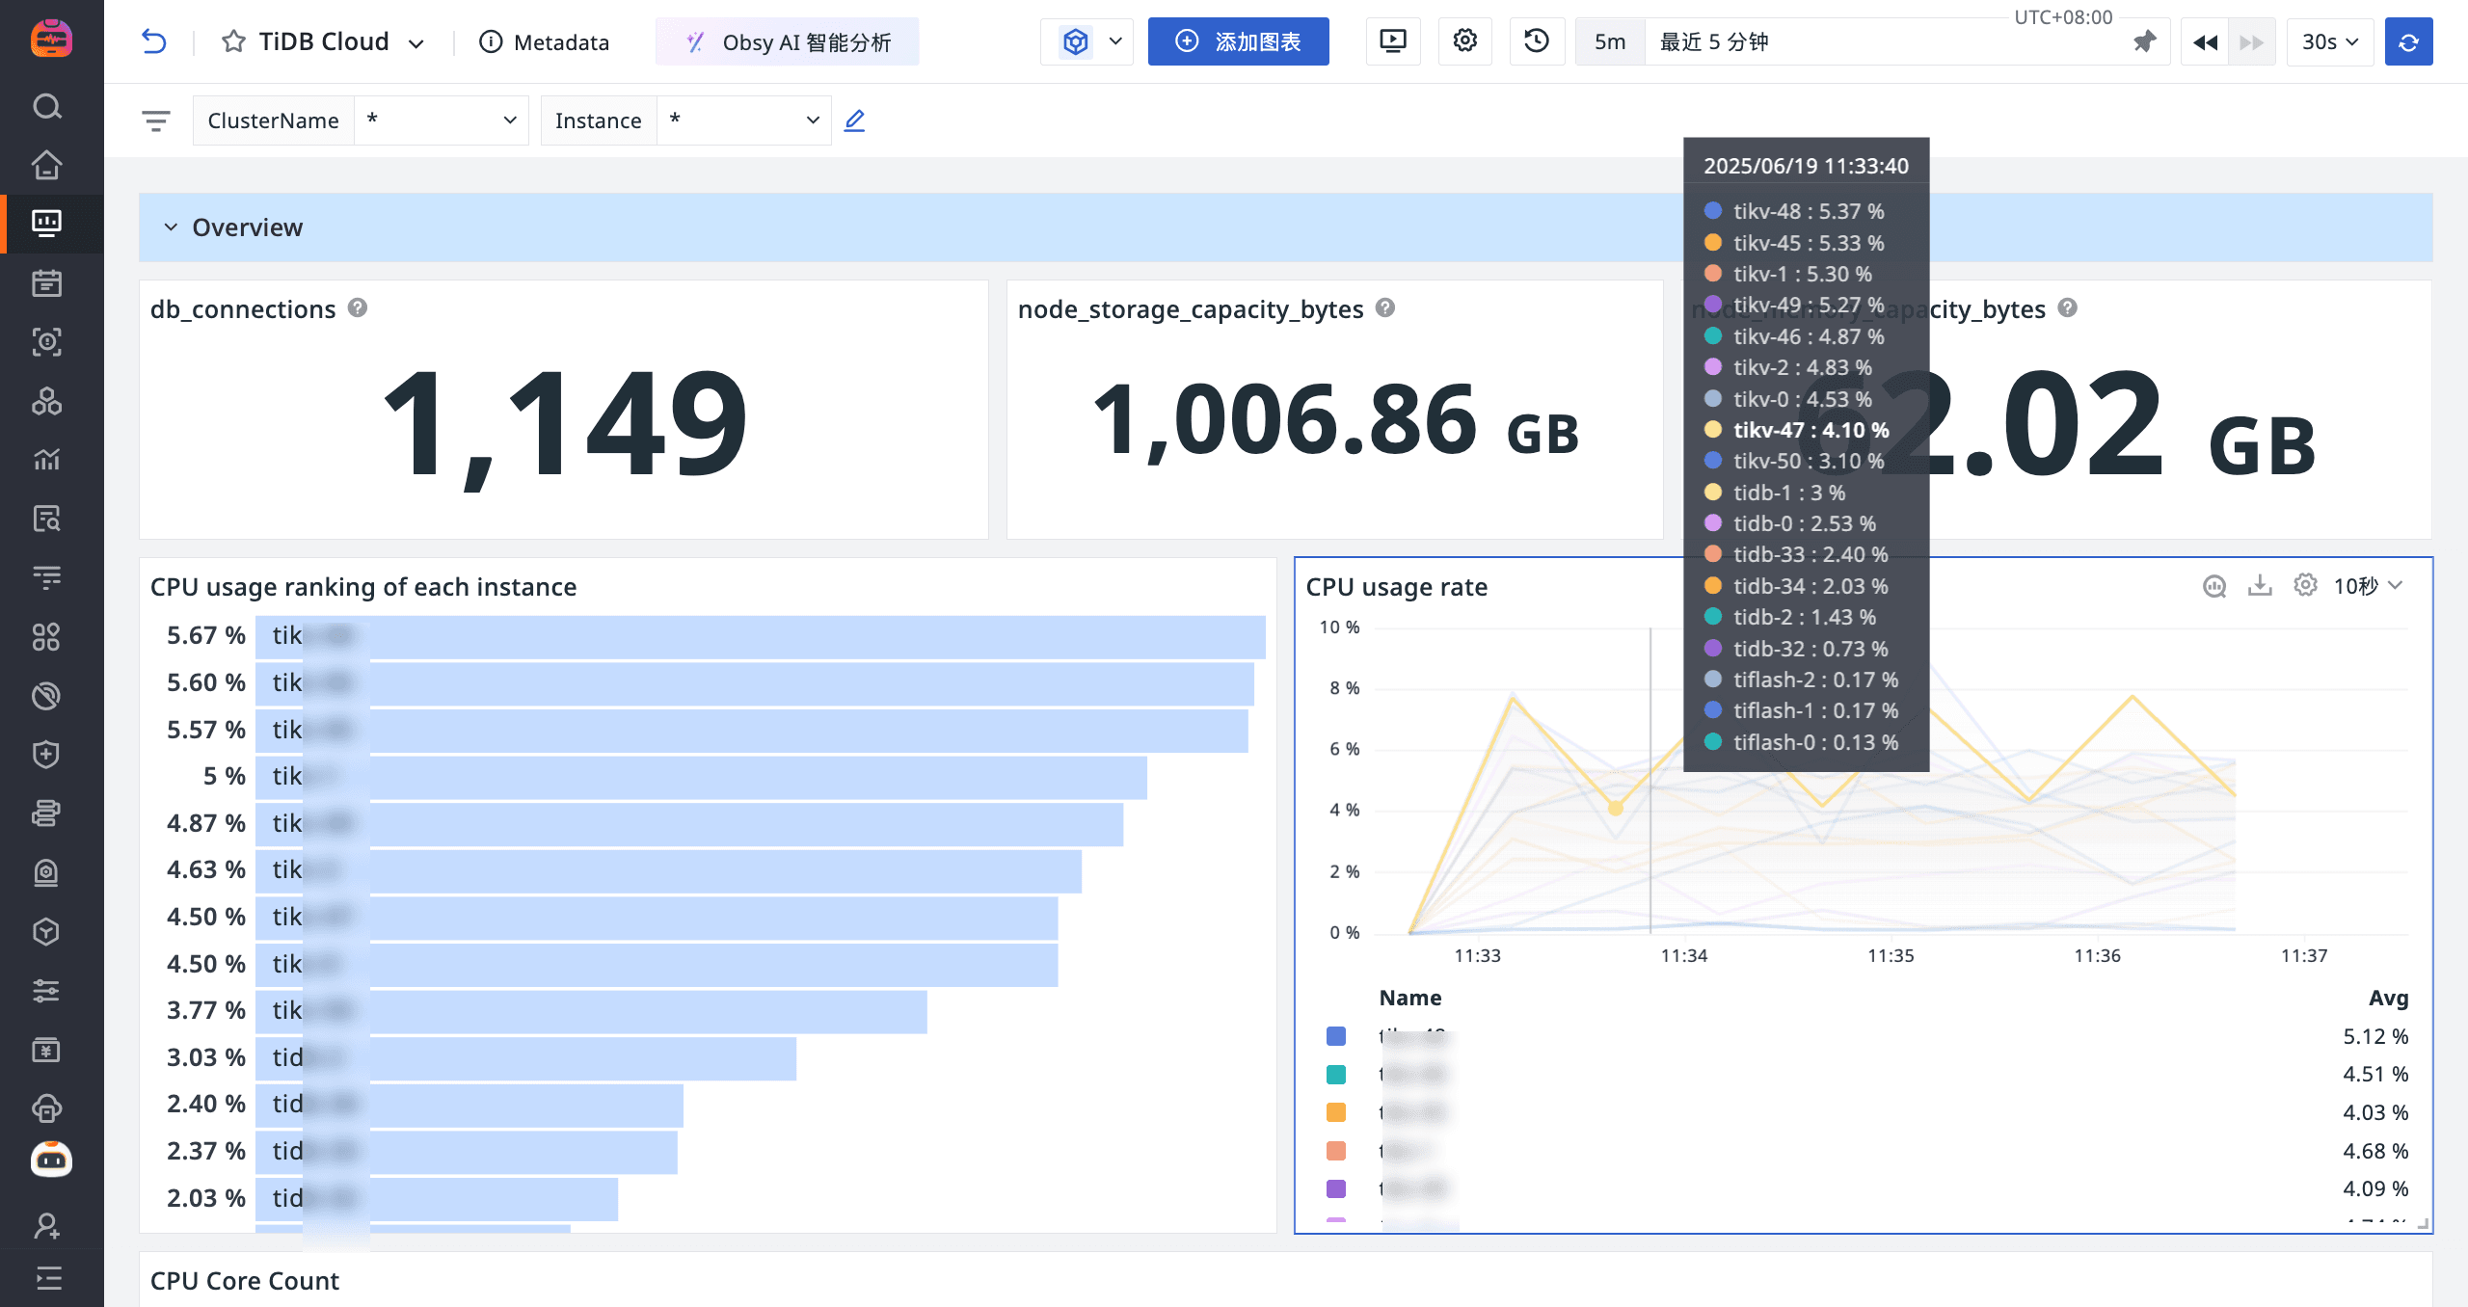The image size is (2468, 1307).
Task: Pin the time range with pushpin icon
Action: [x=2144, y=41]
